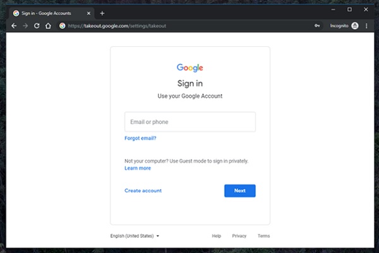This screenshot has width=379, height=253.
Task: Reload the page with the refresh icon
Action: click(37, 26)
